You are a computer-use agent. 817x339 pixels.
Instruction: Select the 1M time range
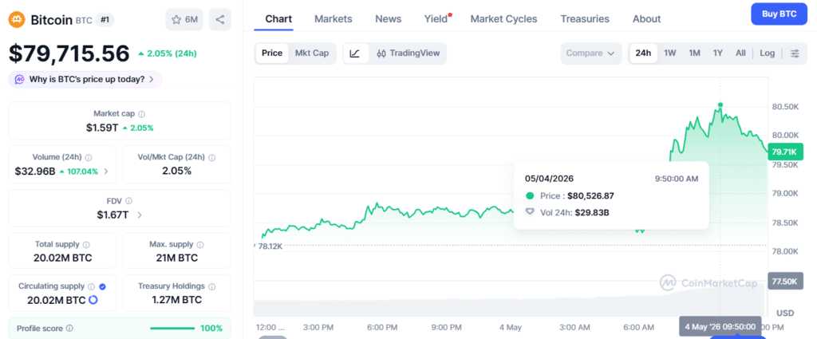pos(694,53)
